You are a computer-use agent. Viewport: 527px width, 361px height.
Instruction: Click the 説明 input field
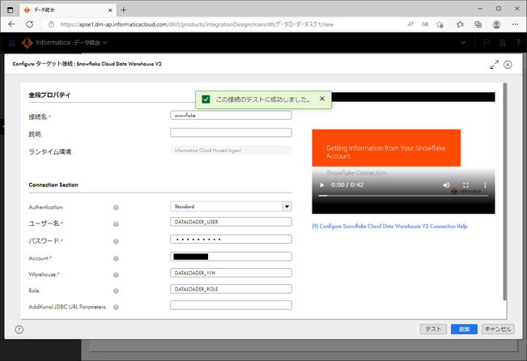tap(231, 133)
